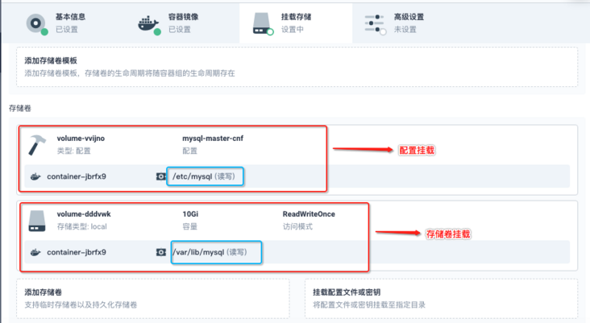Image resolution: width=590 pixels, height=323 pixels.
Task: Click the 挂载存储 storage drive icon
Action: pos(261,23)
